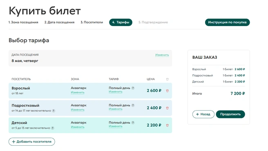Change tariff for Взрослый ticket
This screenshot has width=268, height=151.
116,92
